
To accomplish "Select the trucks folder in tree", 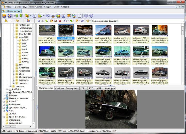I will click(25, 56).
